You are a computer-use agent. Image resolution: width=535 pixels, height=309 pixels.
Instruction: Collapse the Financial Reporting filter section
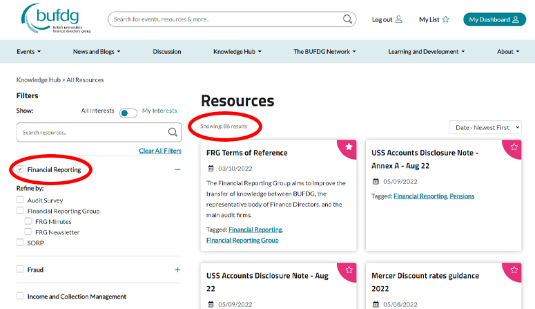coord(177,169)
